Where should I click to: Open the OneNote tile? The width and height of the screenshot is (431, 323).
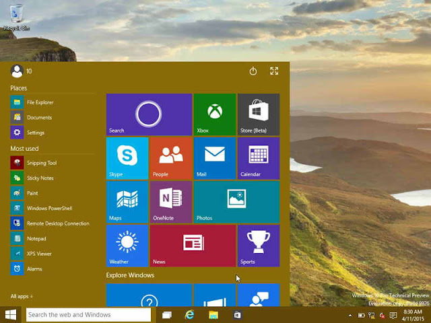171,202
